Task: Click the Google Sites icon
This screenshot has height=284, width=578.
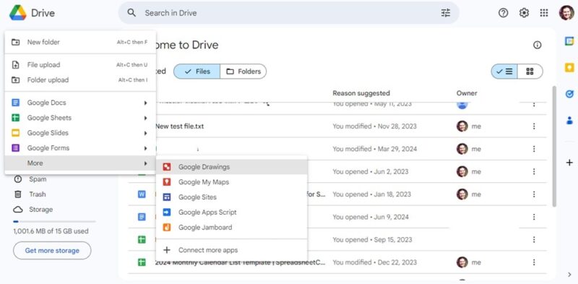Action: [x=167, y=197]
